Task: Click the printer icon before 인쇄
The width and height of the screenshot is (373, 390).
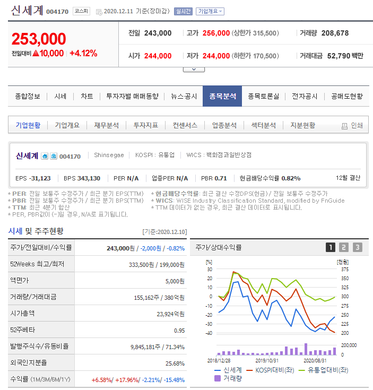Action: (344, 126)
